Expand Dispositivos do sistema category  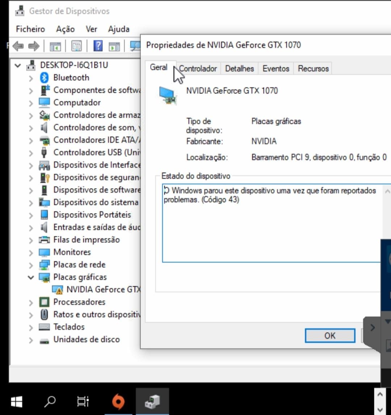click(31, 203)
